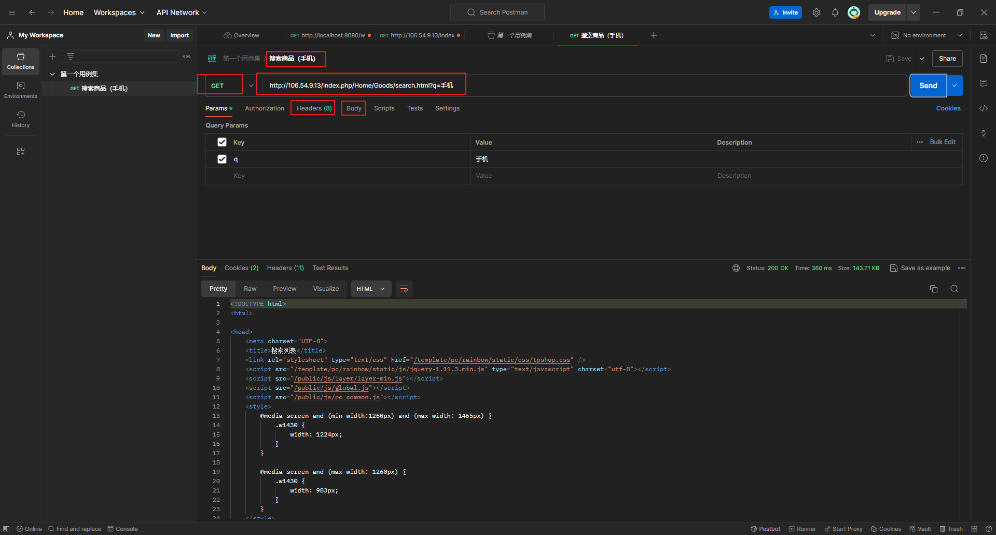Open the comments pane icon
The width and height of the screenshot is (996, 535).
[x=984, y=83]
